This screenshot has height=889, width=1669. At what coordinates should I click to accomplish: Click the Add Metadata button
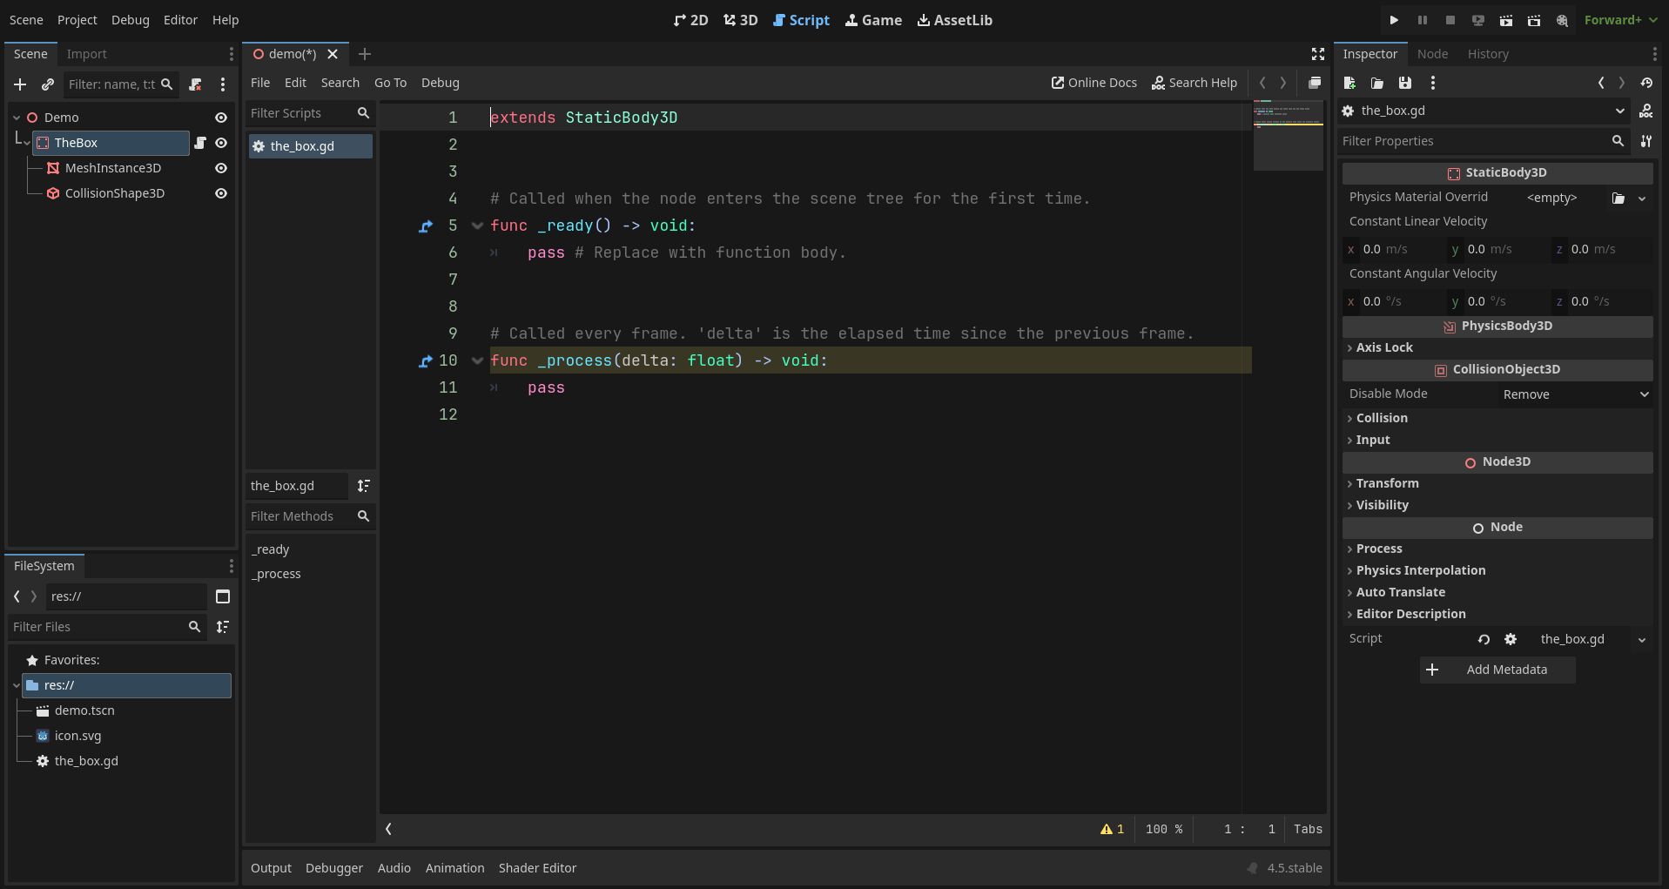click(x=1496, y=670)
